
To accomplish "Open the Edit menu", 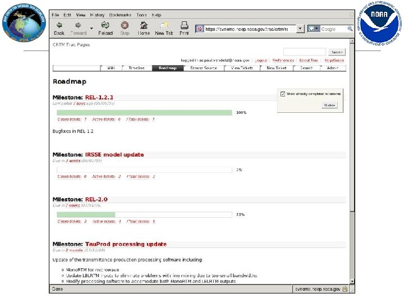I will click(x=67, y=15).
